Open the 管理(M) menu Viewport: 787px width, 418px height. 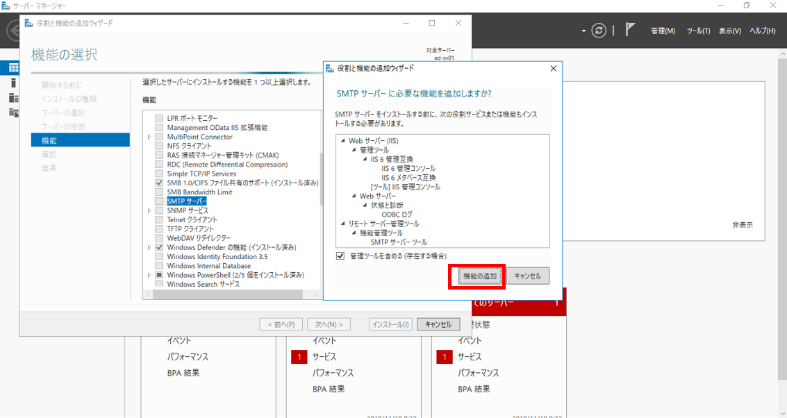click(x=663, y=31)
